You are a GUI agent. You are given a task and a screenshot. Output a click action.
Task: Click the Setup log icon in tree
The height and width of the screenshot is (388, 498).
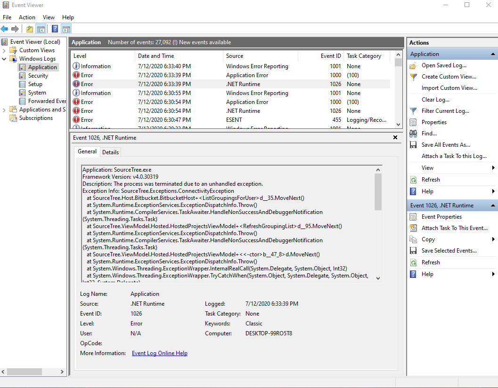pyautogui.click(x=22, y=84)
